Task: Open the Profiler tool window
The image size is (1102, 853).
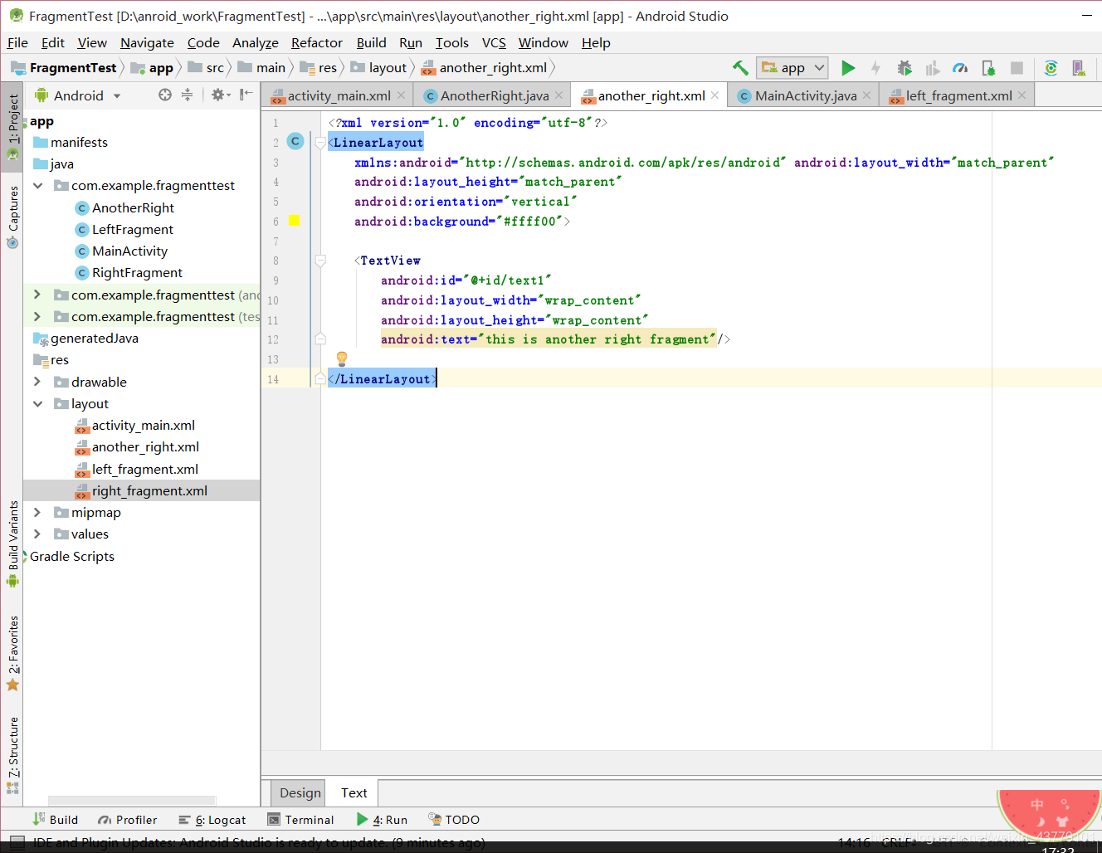Action: 127,820
